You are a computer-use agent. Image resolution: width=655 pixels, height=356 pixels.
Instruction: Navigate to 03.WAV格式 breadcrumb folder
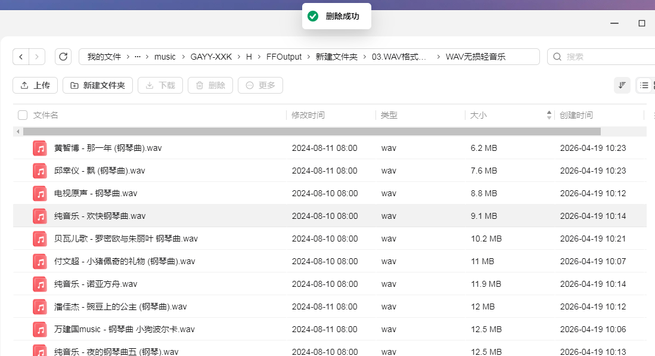pos(399,57)
